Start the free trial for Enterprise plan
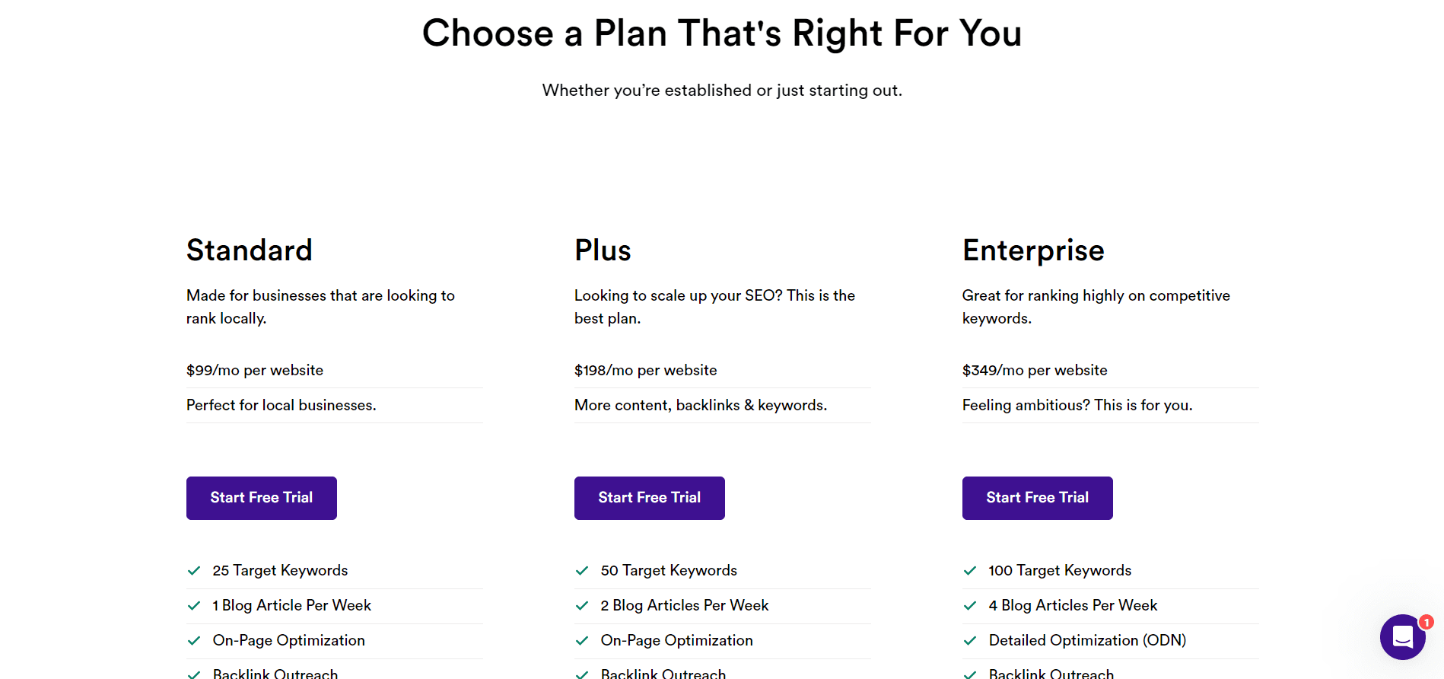 pos(1038,498)
